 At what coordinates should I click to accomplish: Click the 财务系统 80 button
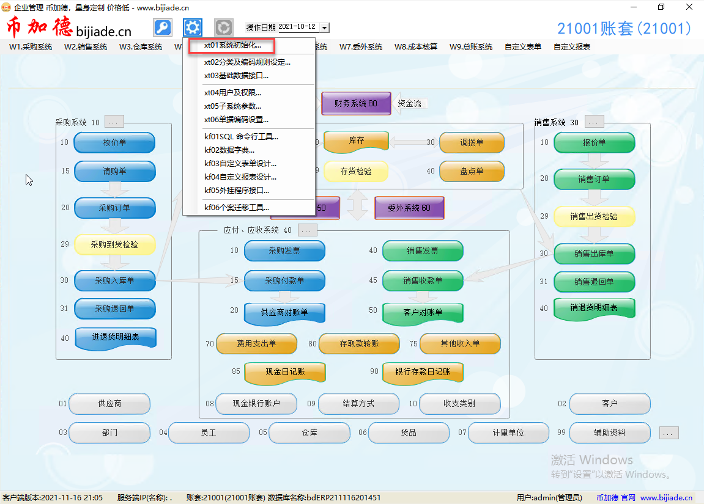coord(355,103)
